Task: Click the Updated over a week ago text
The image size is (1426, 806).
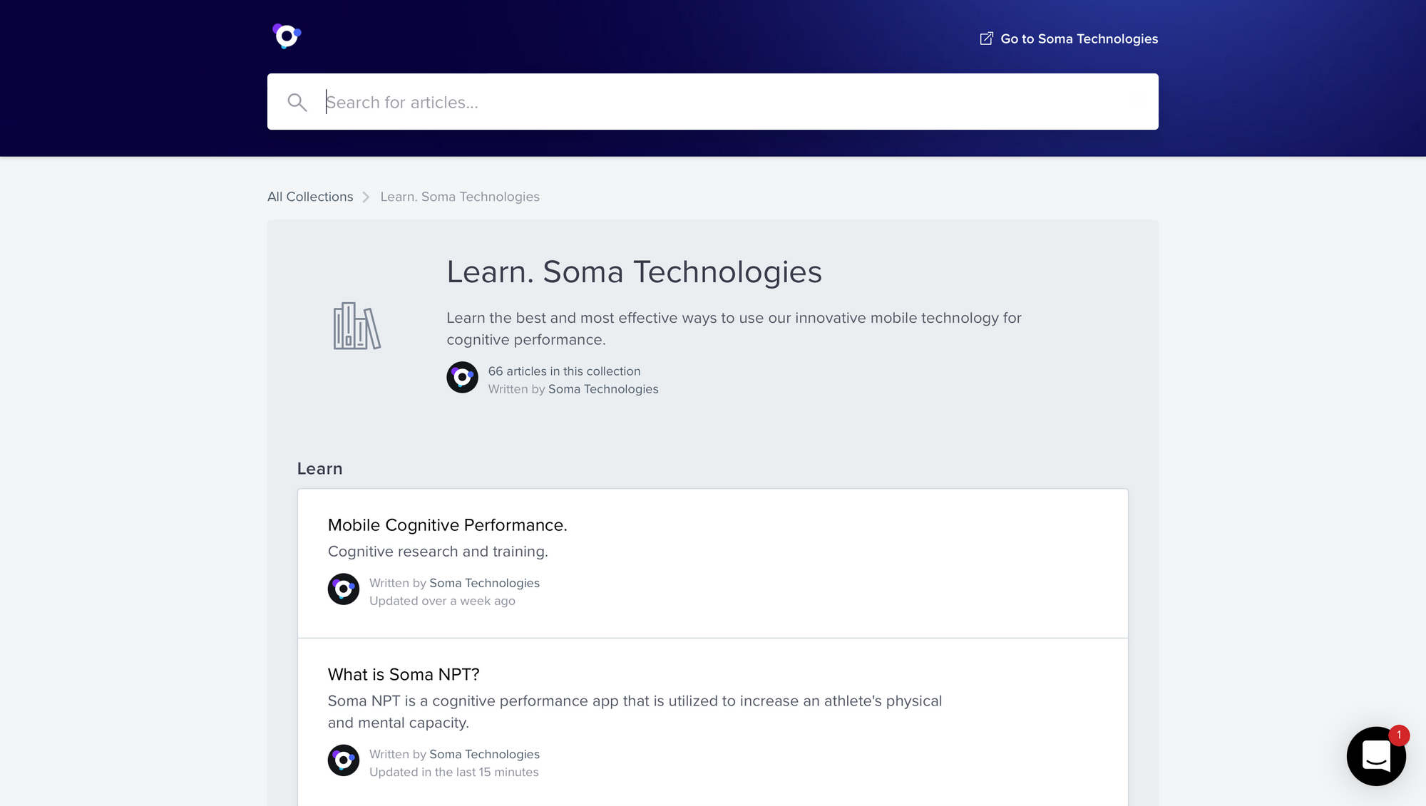Action: (442, 601)
